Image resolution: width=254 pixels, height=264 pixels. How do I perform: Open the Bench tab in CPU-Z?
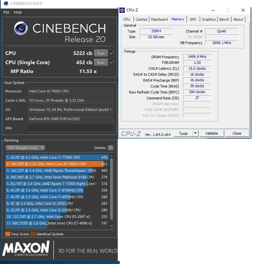pos(224,19)
